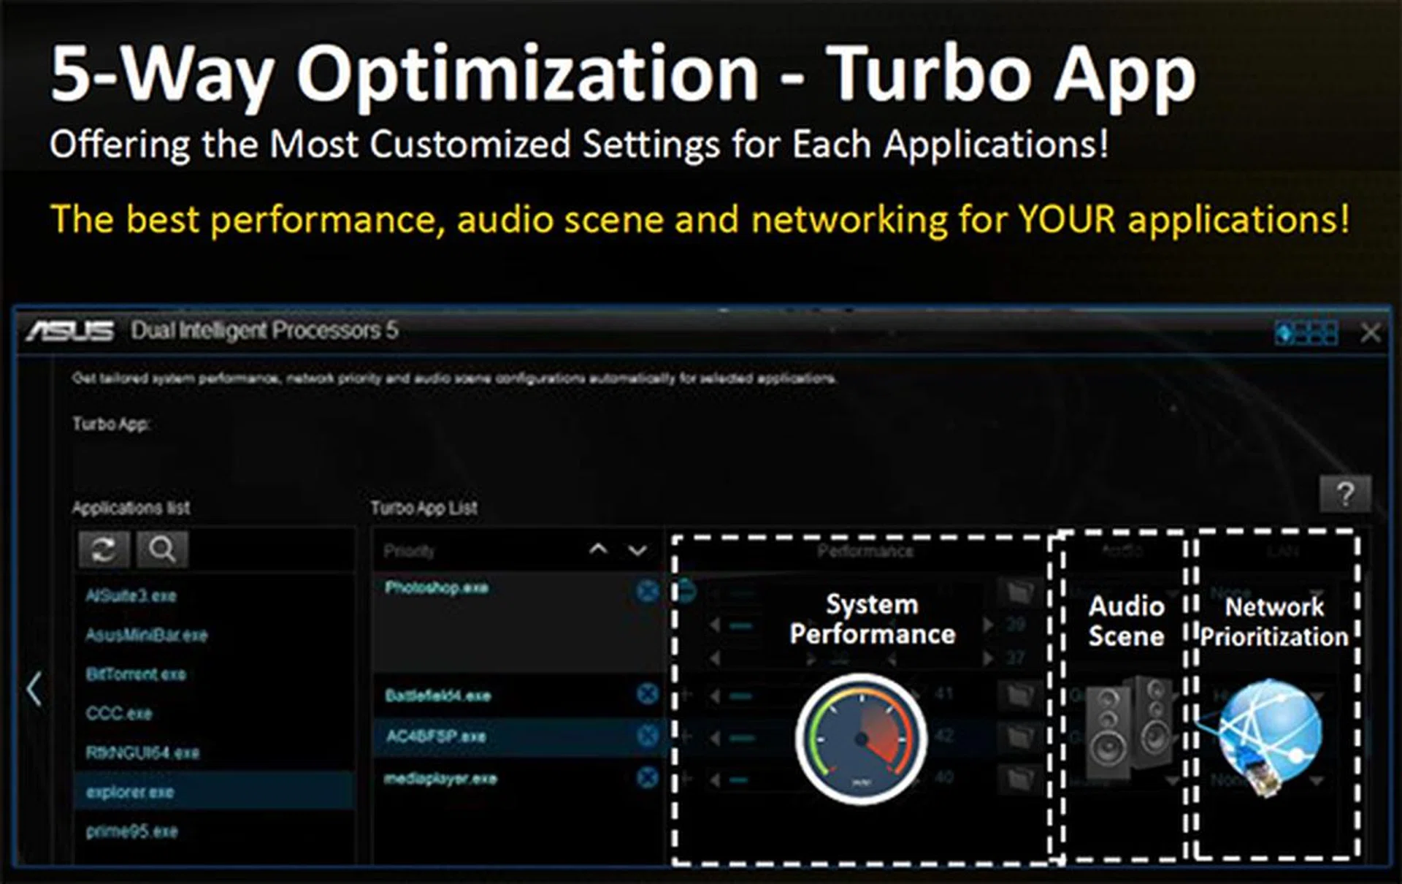The image size is (1402, 884).
Task: Remove AC4BFSP.exe using its X icon
Action: tap(647, 735)
